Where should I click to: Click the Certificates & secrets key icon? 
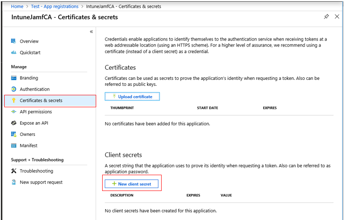(x=14, y=100)
